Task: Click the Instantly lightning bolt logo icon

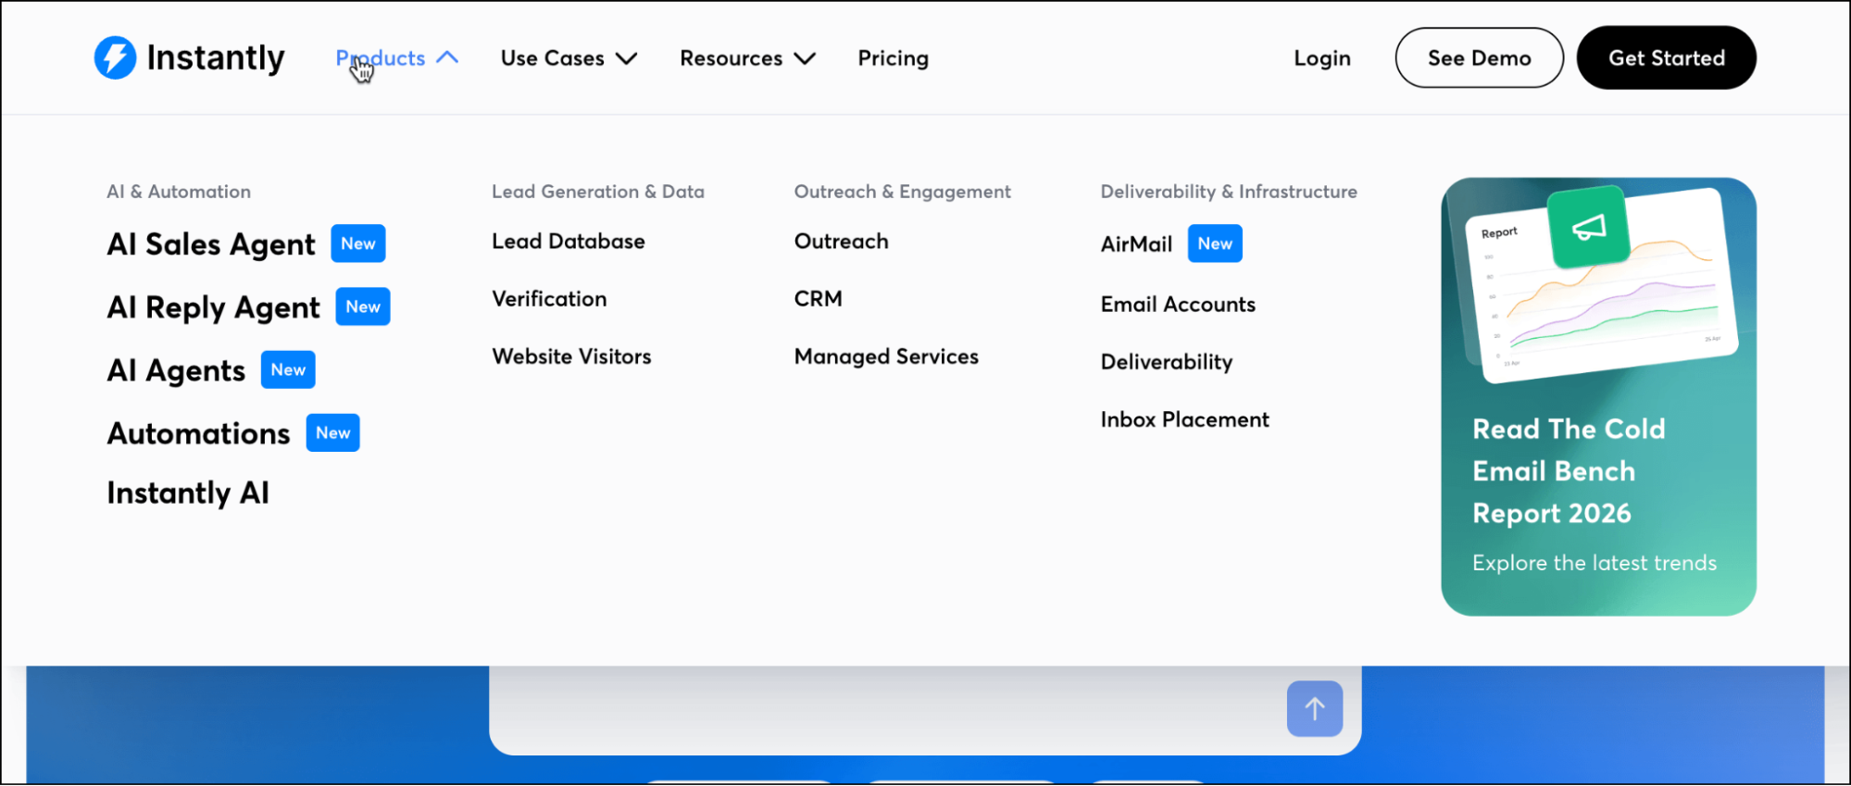Action: tap(115, 57)
